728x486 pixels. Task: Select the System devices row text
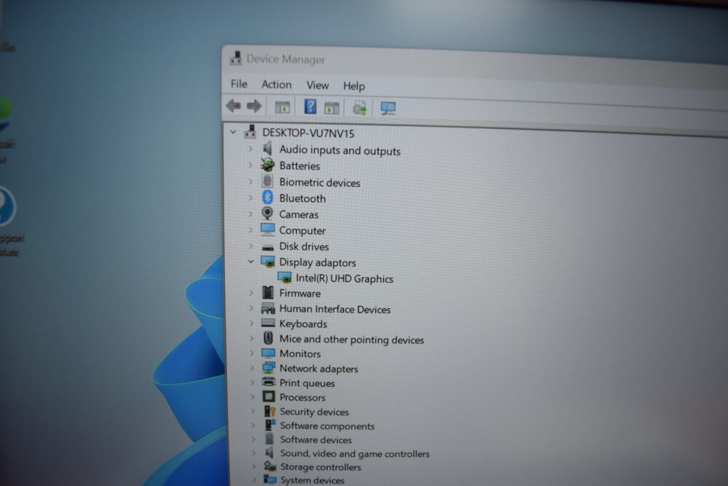(312, 480)
